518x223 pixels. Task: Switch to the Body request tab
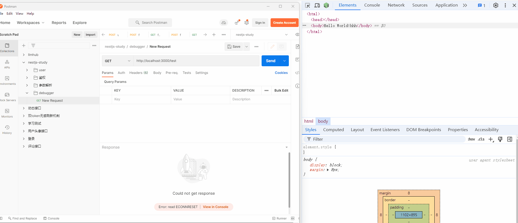click(157, 73)
